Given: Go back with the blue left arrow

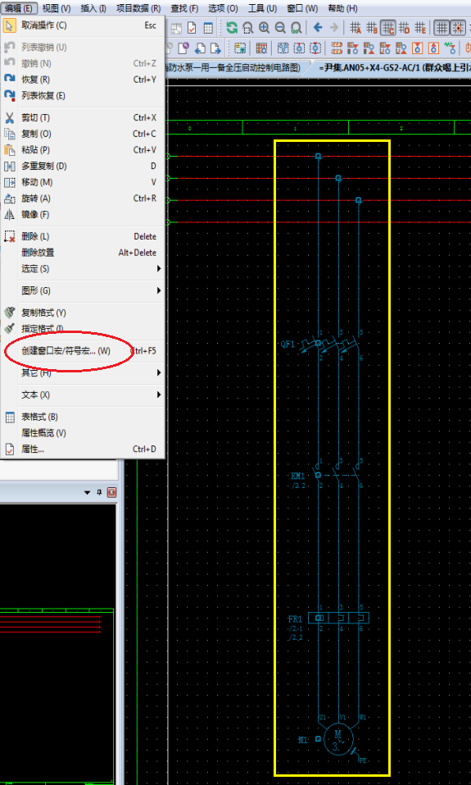Looking at the screenshot, I should pos(318,28).
